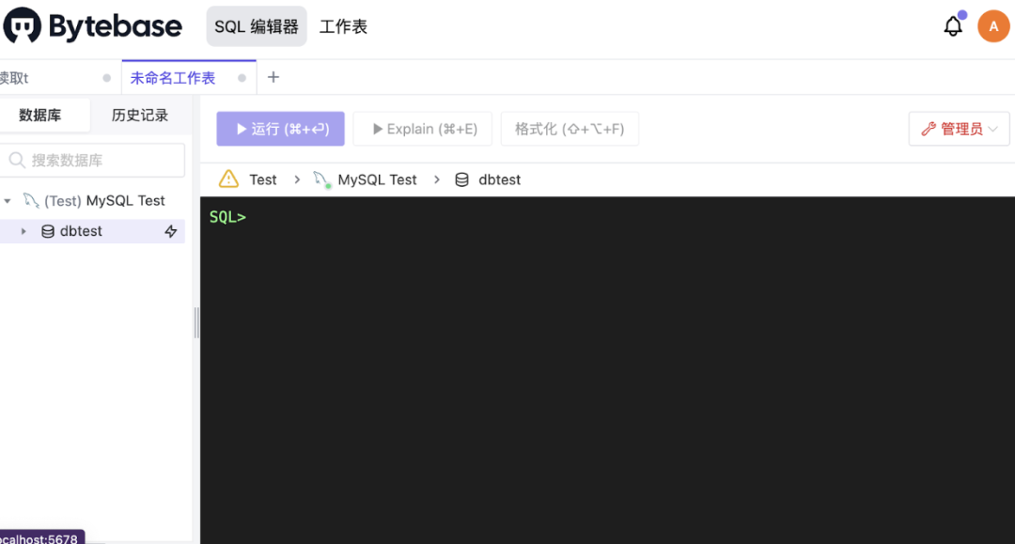Focus the 搜索数据库 search field
This screenshot has width=1015, height=544.
92,160
